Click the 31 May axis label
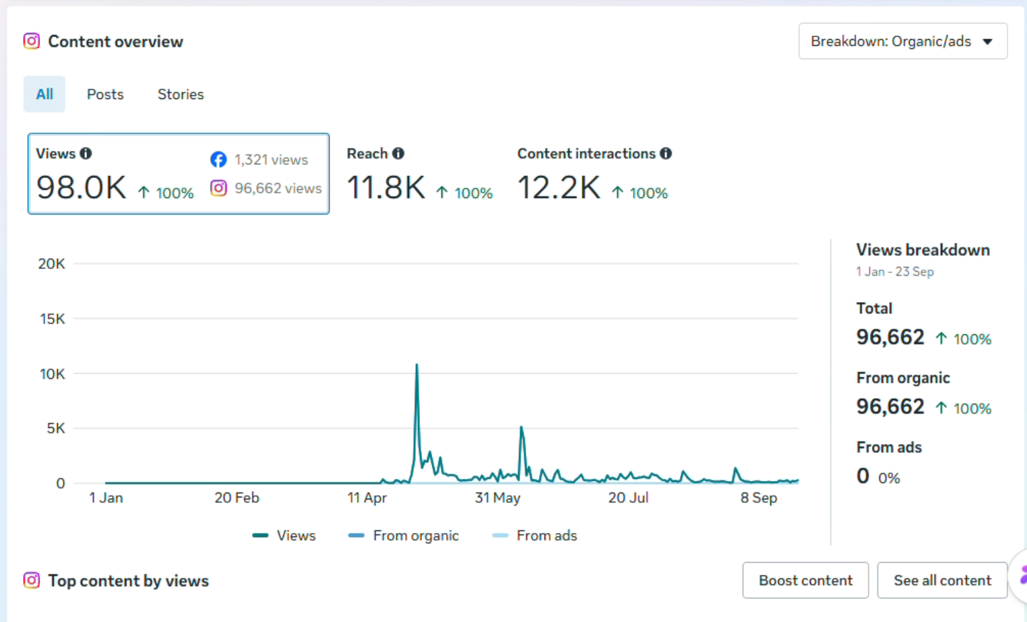The width and height of the screenshot is (1027, 622). pyautogui.click(x=498, y=498)
